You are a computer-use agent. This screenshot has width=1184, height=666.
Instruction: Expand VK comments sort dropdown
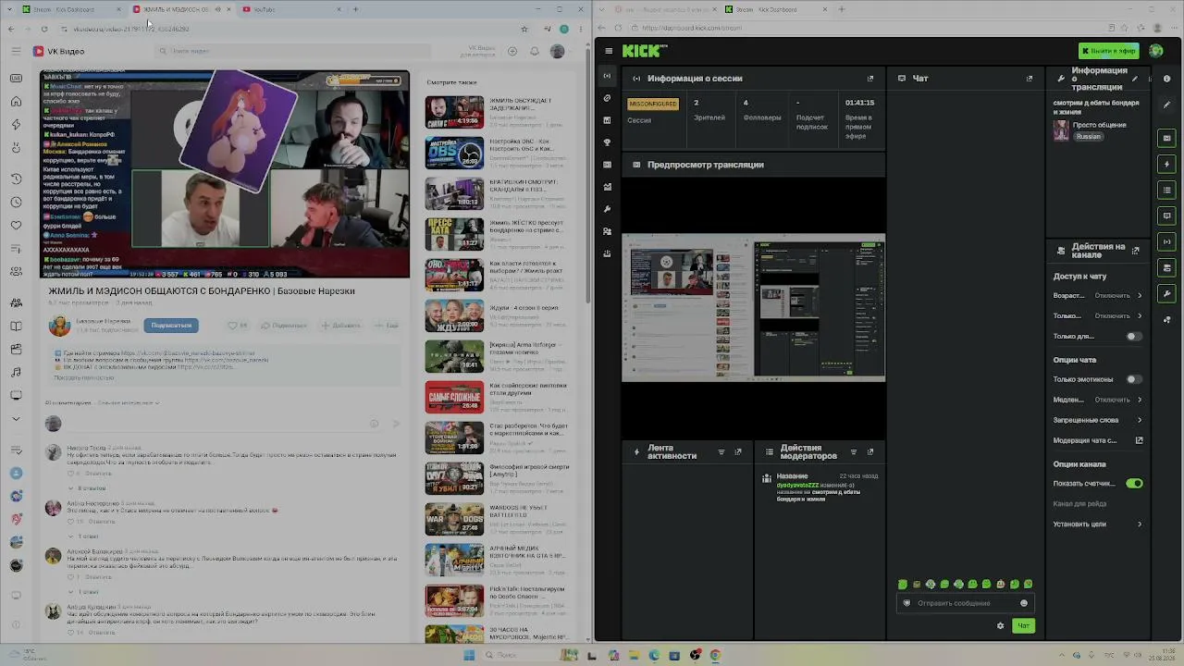pyautogui.click(x=129, y=403)
